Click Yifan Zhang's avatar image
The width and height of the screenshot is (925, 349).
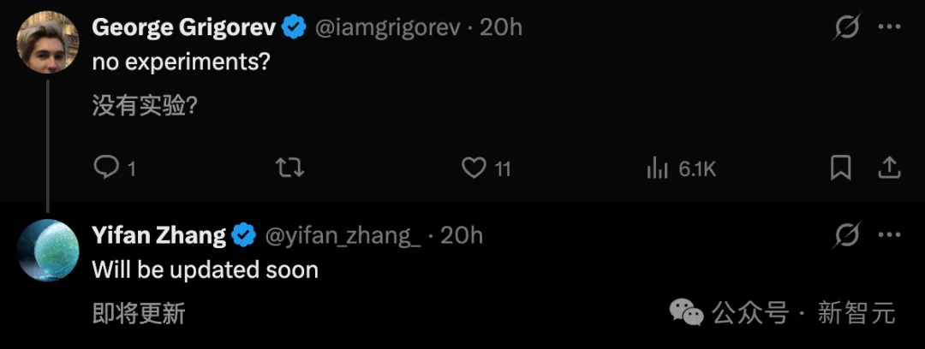(x=48, y=250)
